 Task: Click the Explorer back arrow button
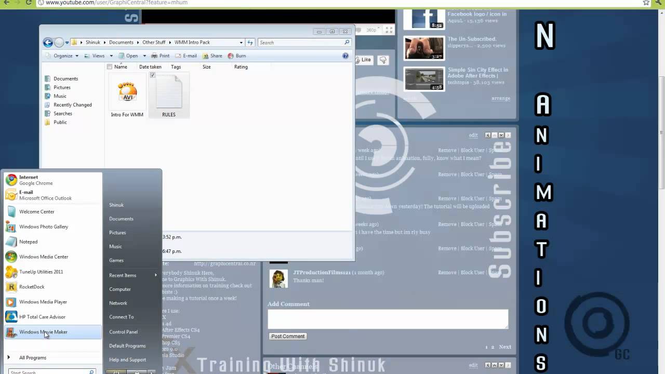[x=48, y=43]
